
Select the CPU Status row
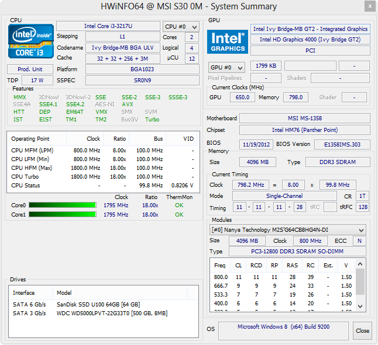[x=103, y=186]
